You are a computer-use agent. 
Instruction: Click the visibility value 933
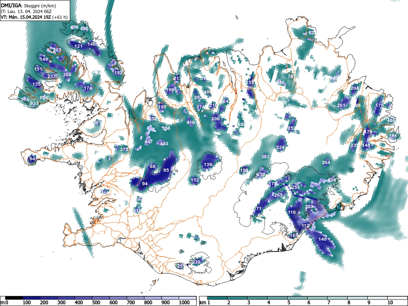point(34,103)
